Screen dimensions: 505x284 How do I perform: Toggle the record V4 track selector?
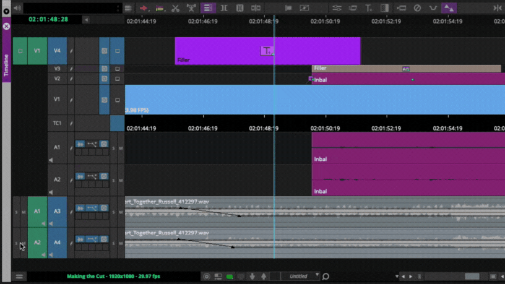pos(57,51)
